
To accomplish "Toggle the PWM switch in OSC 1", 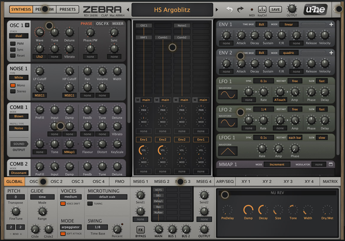I will (13, 44).
